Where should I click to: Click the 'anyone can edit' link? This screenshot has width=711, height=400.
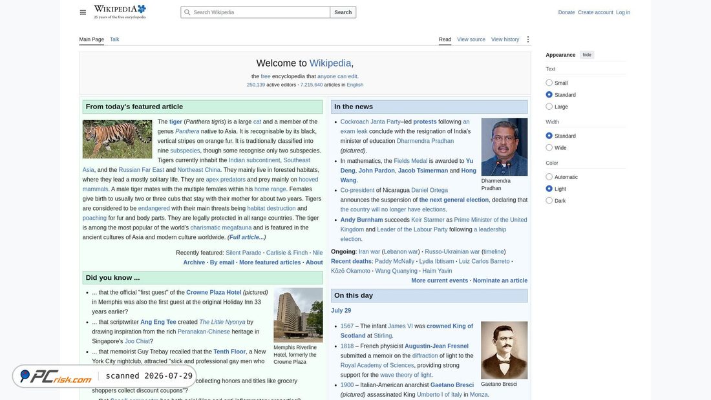[x=337, y=76]
